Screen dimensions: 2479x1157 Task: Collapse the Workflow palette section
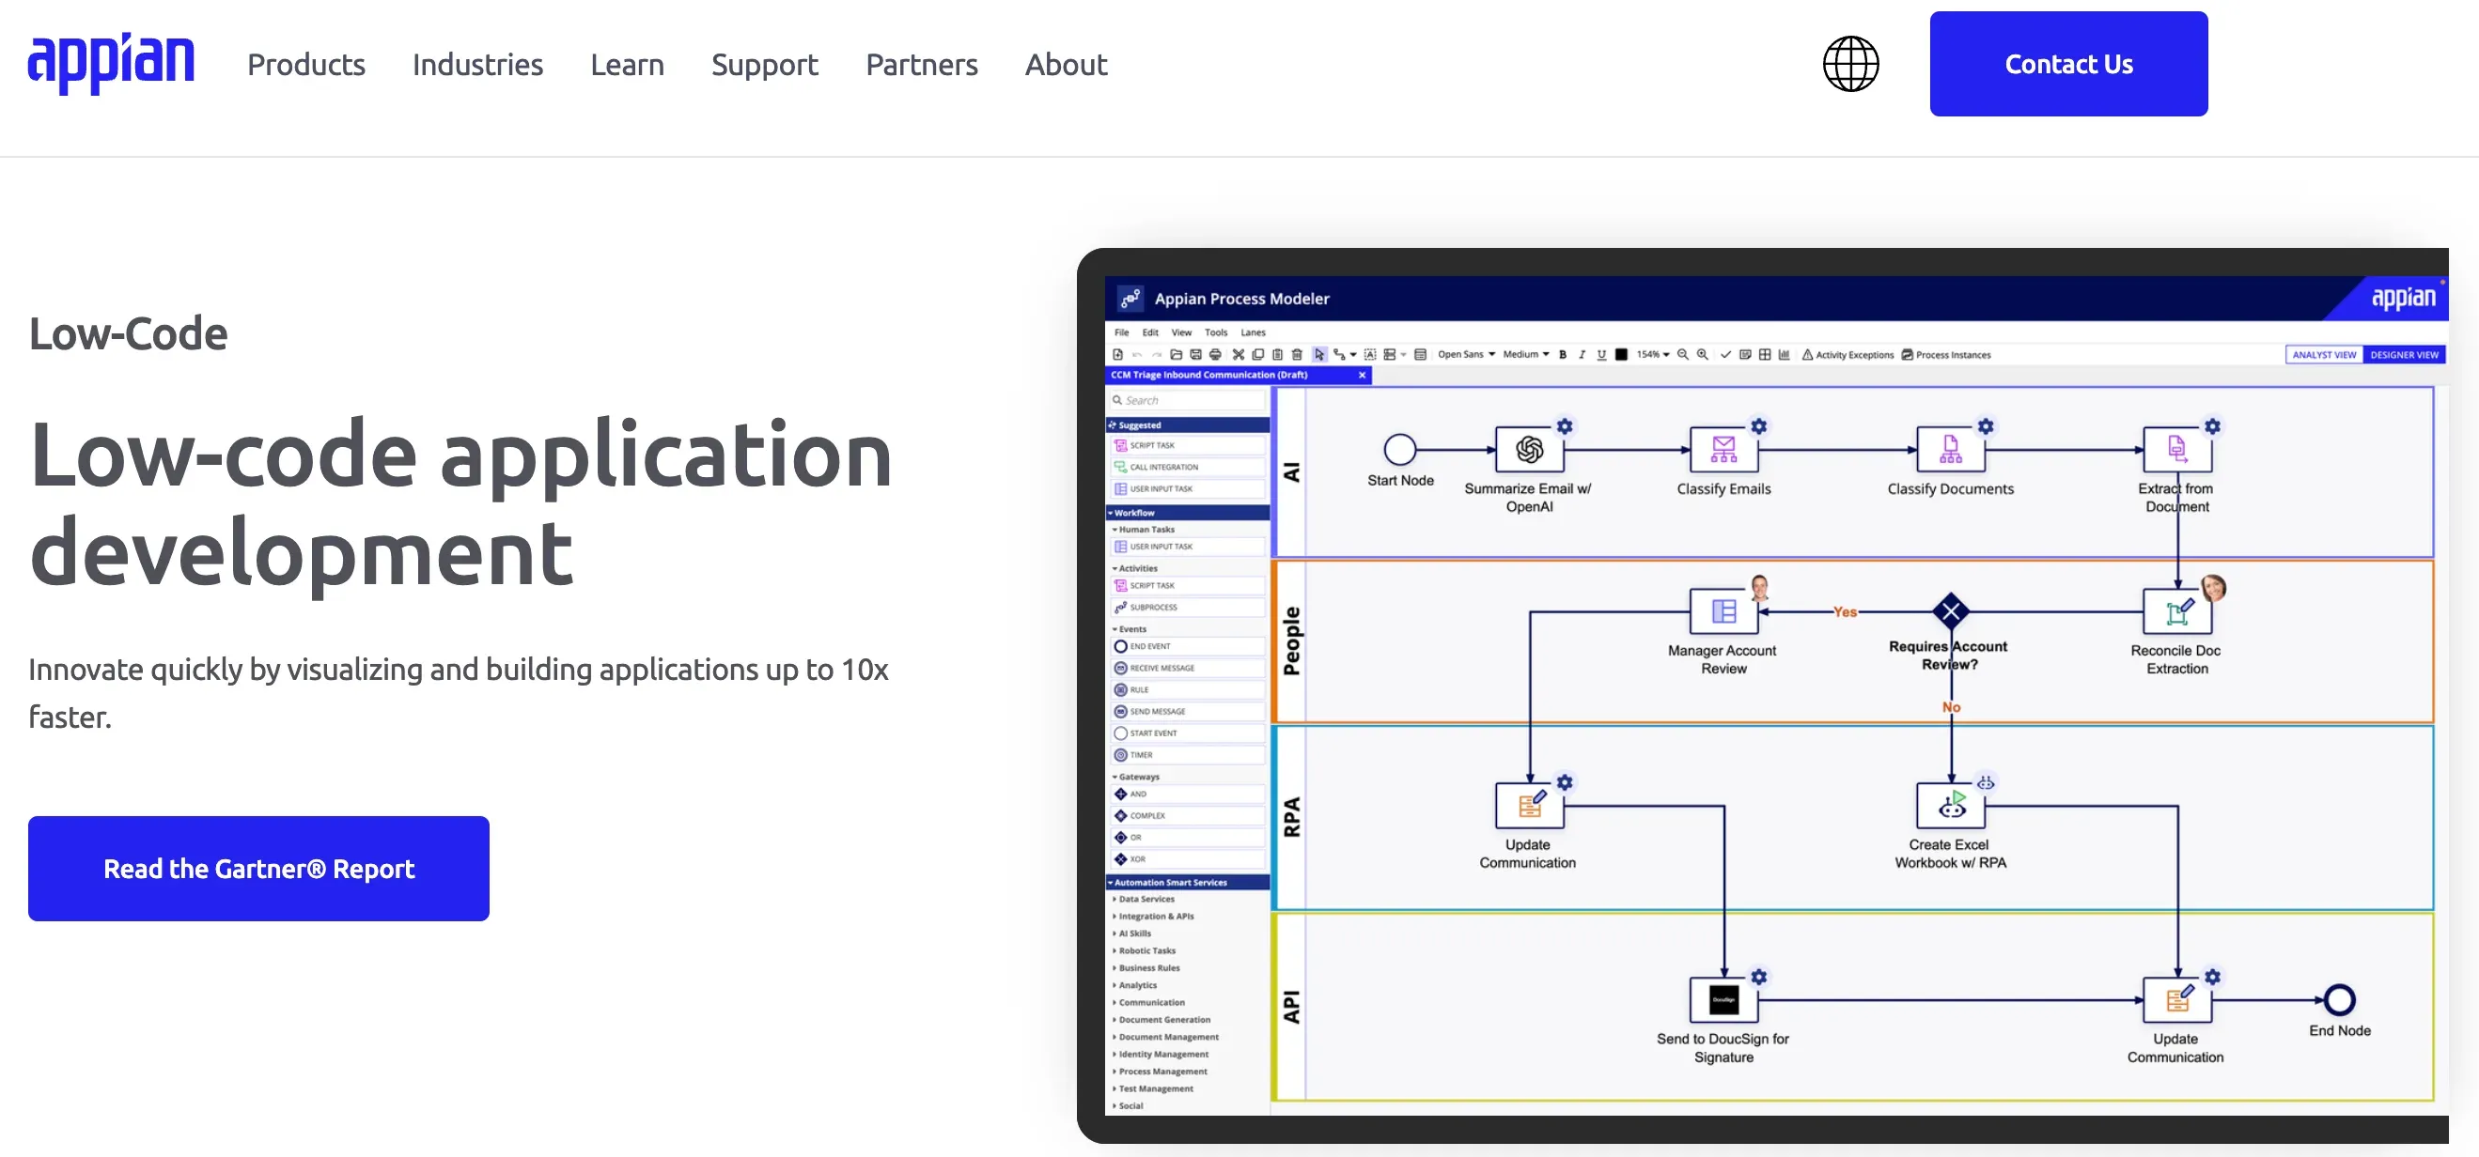[x=1188, y=513]
